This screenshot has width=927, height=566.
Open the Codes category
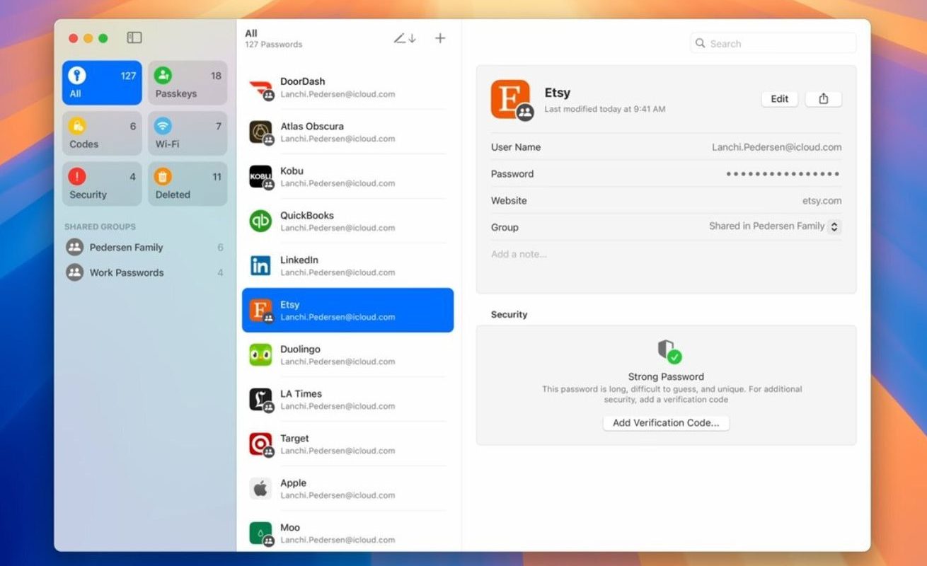pyautogui.click(x=102, y=134)
